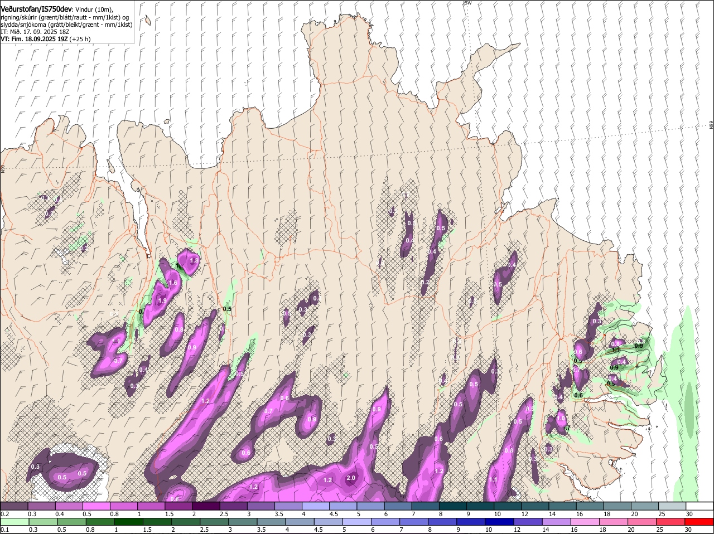Select lower legend swatch between 0.5 and 0.8
Image resolution: width=714 pixels, height=534 pixels.
[x=71, y=522]
